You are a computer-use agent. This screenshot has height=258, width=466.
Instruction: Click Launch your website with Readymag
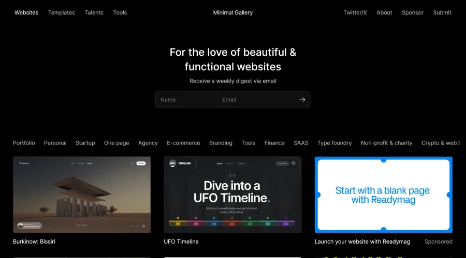(362, 241)
